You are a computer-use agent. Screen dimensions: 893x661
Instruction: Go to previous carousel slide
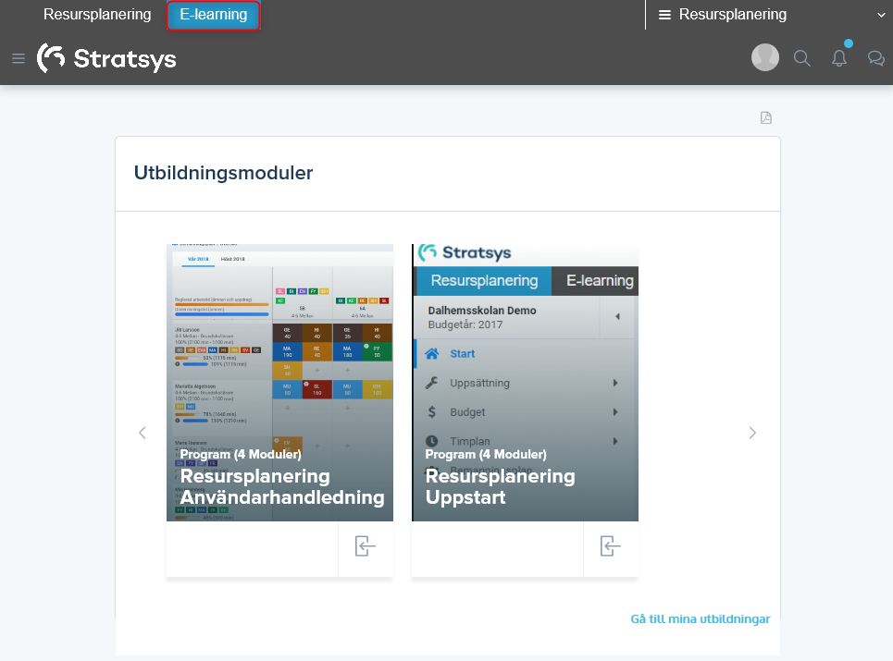pyautogui.click(x=143, y=433)
